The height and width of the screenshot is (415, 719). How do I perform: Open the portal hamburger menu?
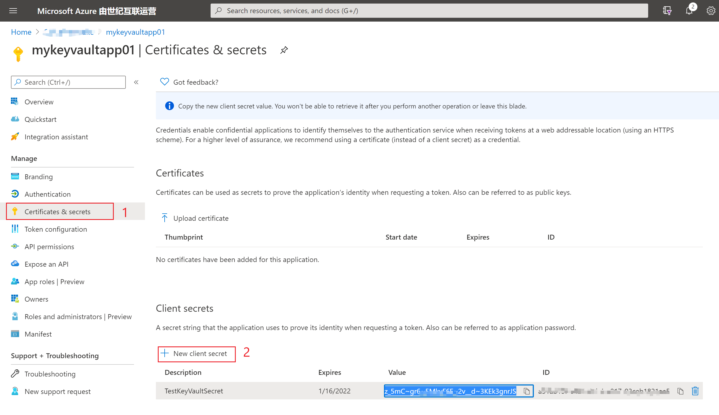pyautogui.click(x=13, y=11)
